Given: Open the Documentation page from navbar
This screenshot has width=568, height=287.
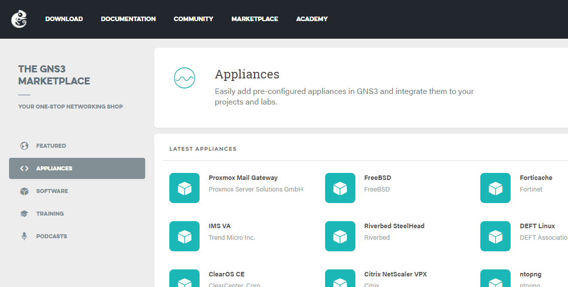Looking at the screenshot, I should point(128,19).
